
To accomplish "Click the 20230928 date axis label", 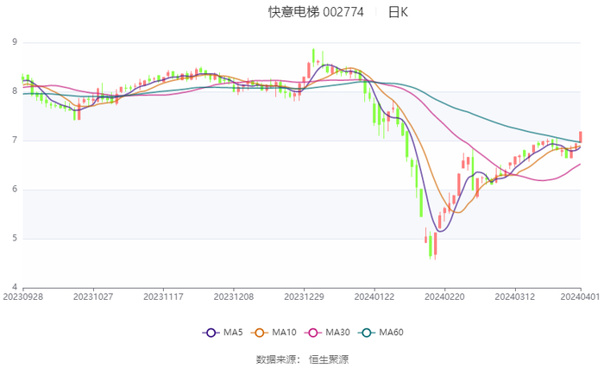I will (22, 296).
